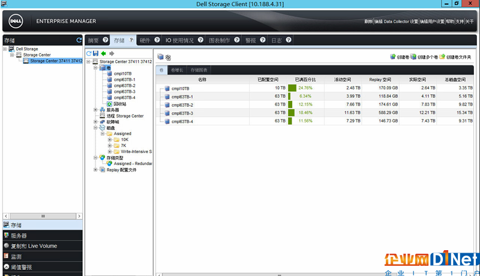Click 编辑用户设置 link

[x=432, y=22]
